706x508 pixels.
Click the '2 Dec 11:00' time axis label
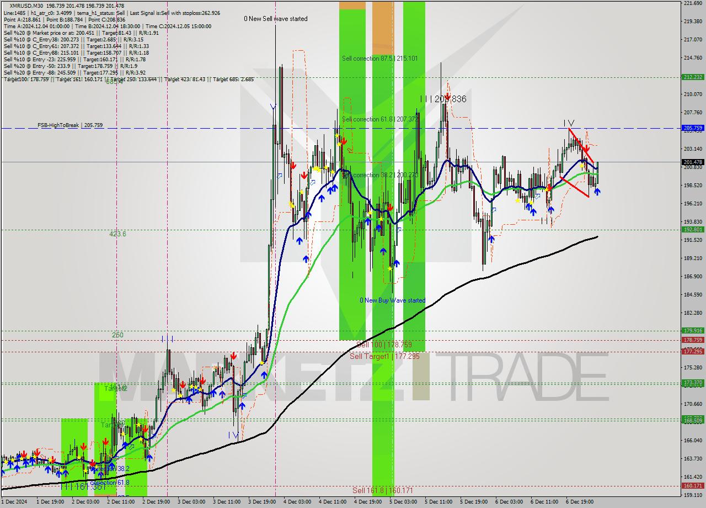click(x=121, y=502)
